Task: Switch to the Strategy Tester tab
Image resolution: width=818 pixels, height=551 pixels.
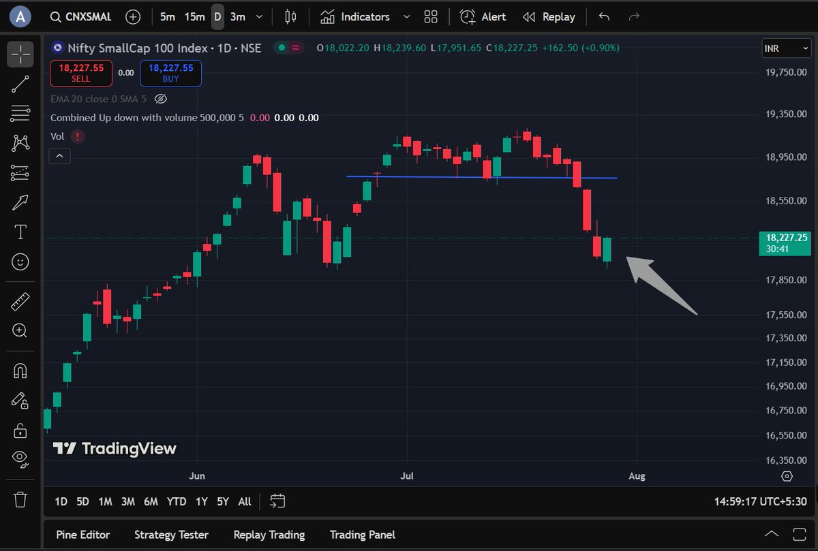Action: (x=171, y=535)
